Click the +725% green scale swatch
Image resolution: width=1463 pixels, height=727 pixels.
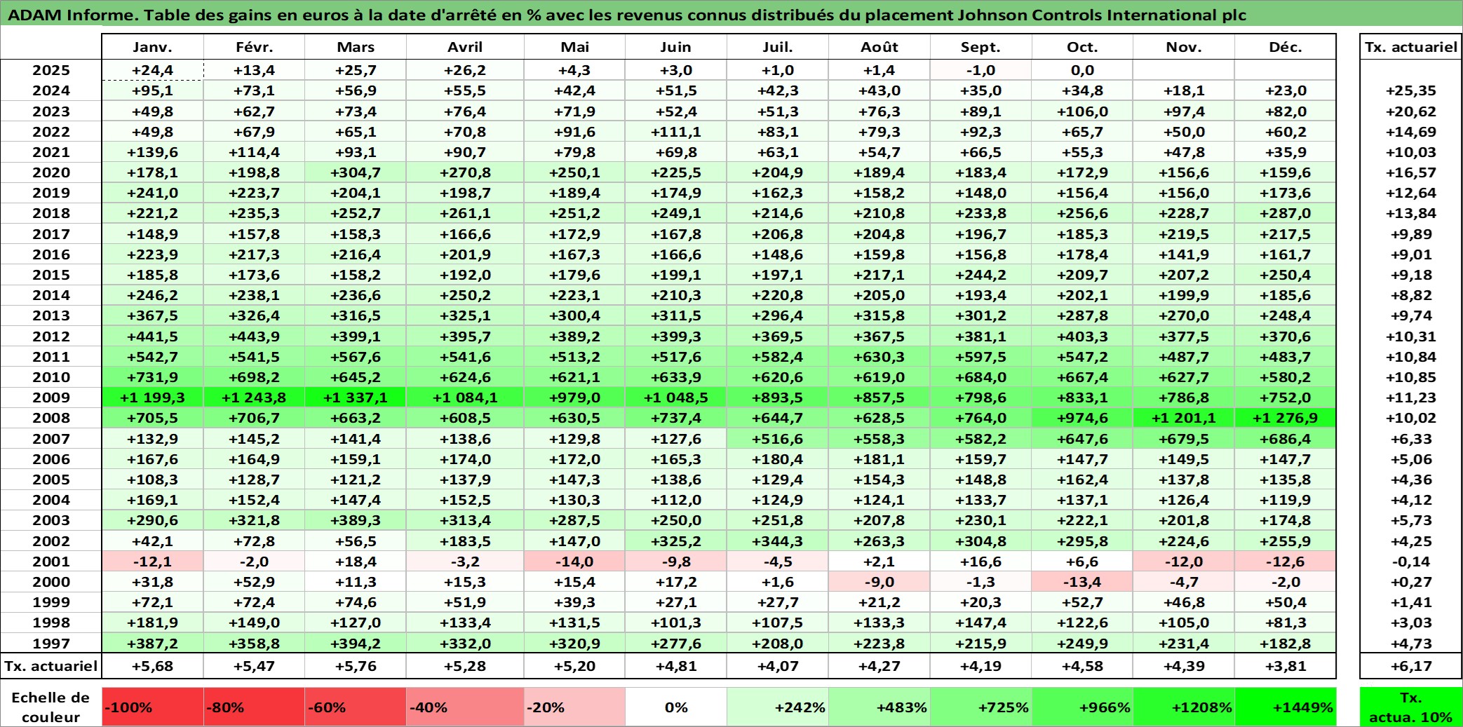point(980,707)
